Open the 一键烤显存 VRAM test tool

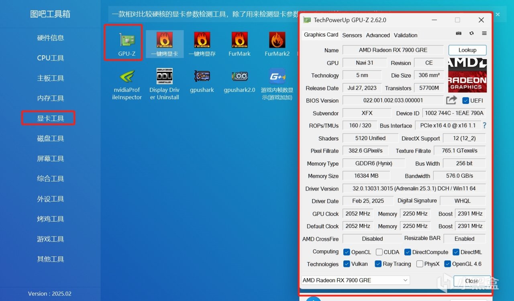coord(202,44)
